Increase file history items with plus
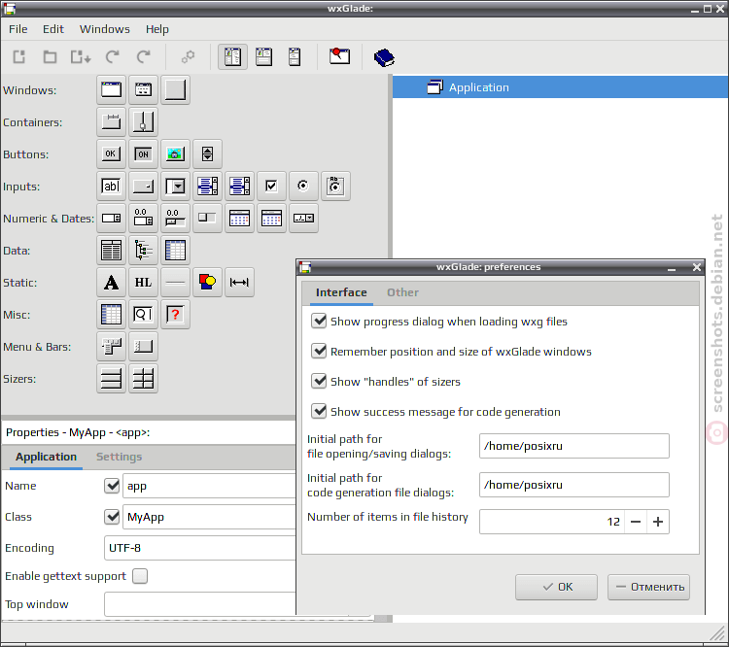The image size is (729, 647). (x=658, y=522)
